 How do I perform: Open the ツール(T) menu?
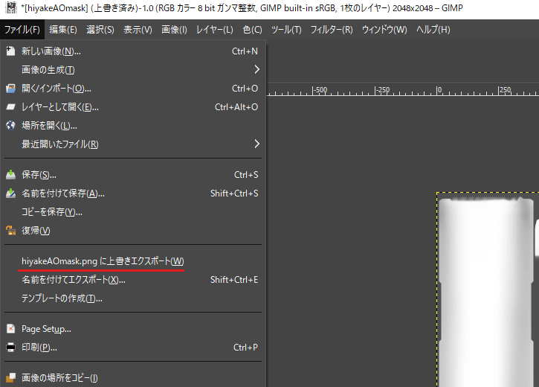pos(286,30)
